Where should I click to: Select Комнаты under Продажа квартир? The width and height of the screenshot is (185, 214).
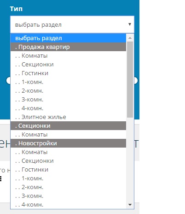(x=68, y=56)
